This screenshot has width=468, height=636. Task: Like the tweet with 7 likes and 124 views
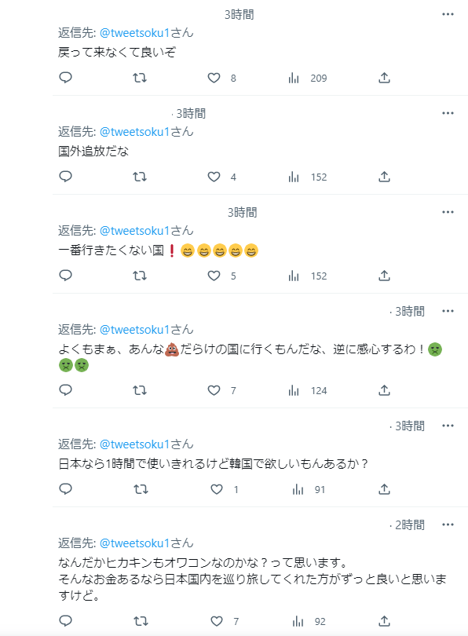[214, 390]
